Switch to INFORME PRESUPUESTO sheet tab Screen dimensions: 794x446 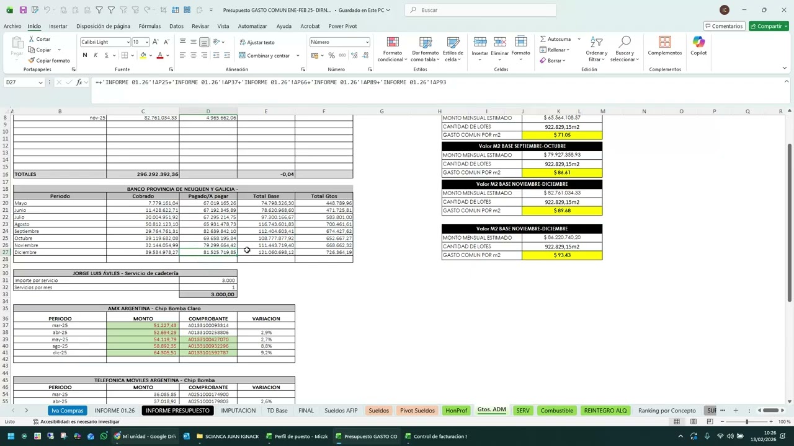(177, 410)
